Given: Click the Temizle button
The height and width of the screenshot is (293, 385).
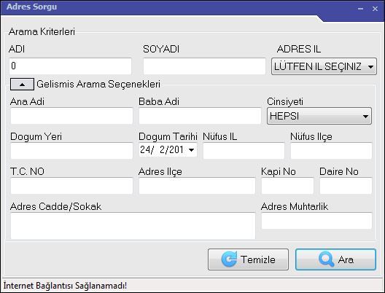Looking at the screenshot, I should pyautogui.click(x=248, y=259).
